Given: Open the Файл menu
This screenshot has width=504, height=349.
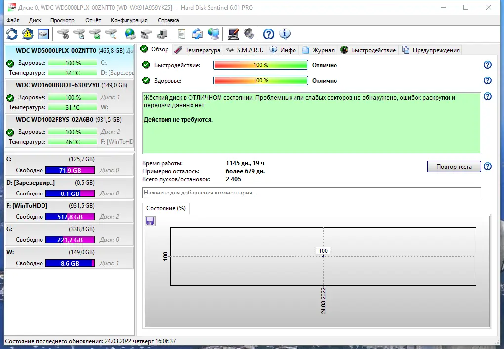Looking at the screenshot, I should [13, 20].
